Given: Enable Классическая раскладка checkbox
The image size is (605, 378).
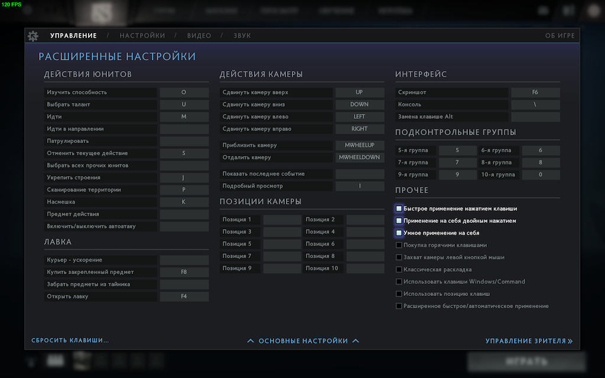Looking at the screenshot, I should 399,269.
